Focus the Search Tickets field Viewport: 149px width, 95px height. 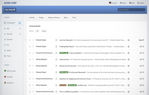tap(131, 10)
